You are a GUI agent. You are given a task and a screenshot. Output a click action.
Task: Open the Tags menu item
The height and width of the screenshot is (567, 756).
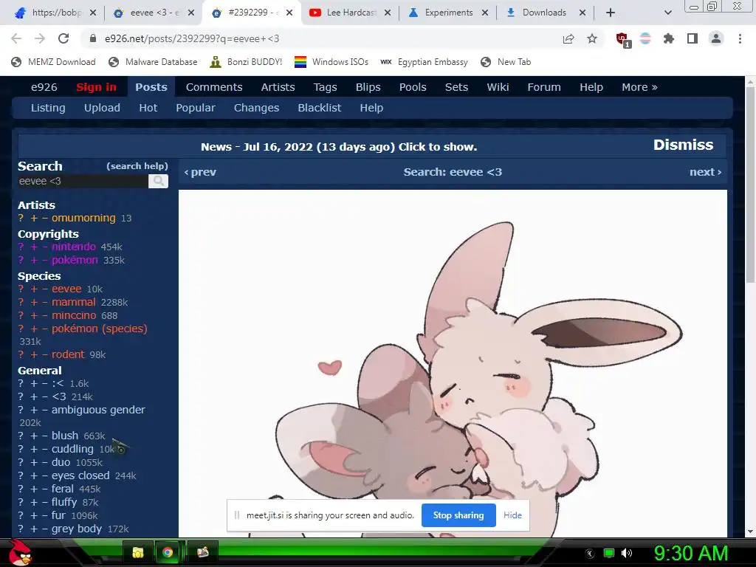click(x=325, y=87)
